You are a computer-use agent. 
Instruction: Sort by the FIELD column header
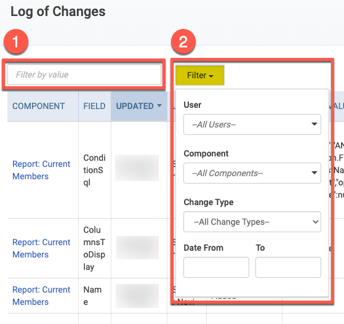point(94,106)
